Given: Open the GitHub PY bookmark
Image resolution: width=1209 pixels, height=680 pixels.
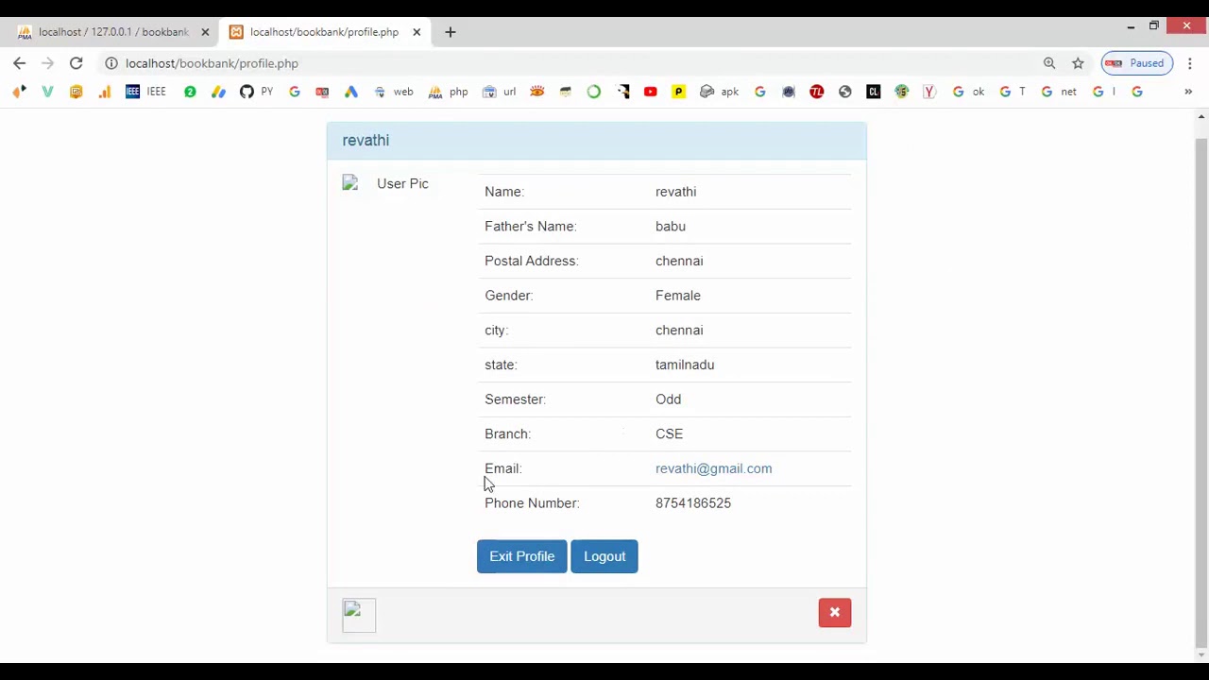Looking at the screenshot, I should (x=256, y=92).
